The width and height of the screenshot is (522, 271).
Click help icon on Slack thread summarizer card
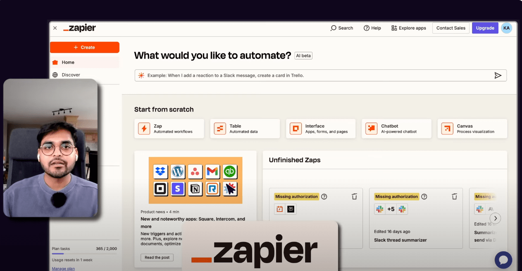point(424,197)
